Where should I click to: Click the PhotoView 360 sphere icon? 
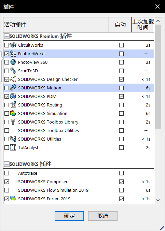point(13,62)
